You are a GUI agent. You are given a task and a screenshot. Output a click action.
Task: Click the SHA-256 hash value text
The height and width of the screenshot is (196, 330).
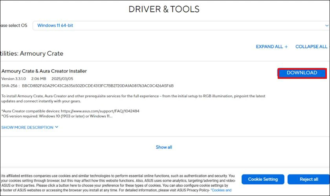click(98, 86)
